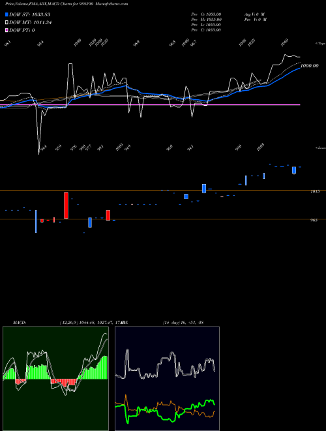The image size is (326, 431).
Task: Click the 'Pre C: 1055.00' value
Action: click(x=206, y=30)
